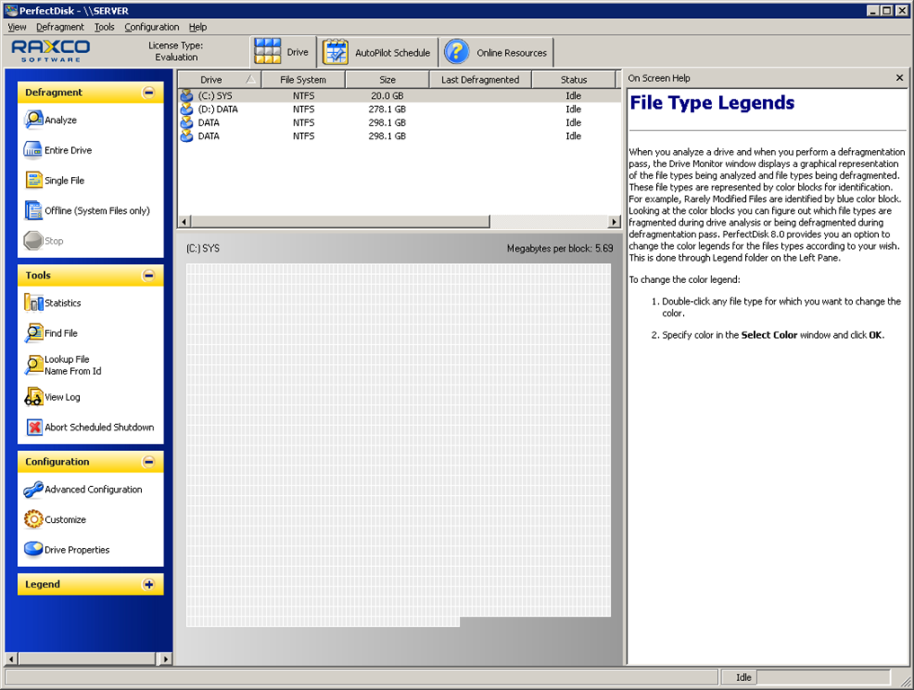
Task: Select the (D:) DATA drive name
Action: pos(218,109)
